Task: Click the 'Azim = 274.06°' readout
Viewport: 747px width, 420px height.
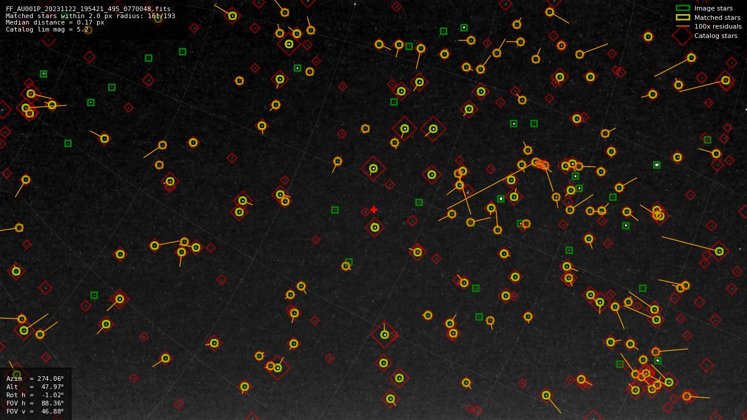Action: 35,379
